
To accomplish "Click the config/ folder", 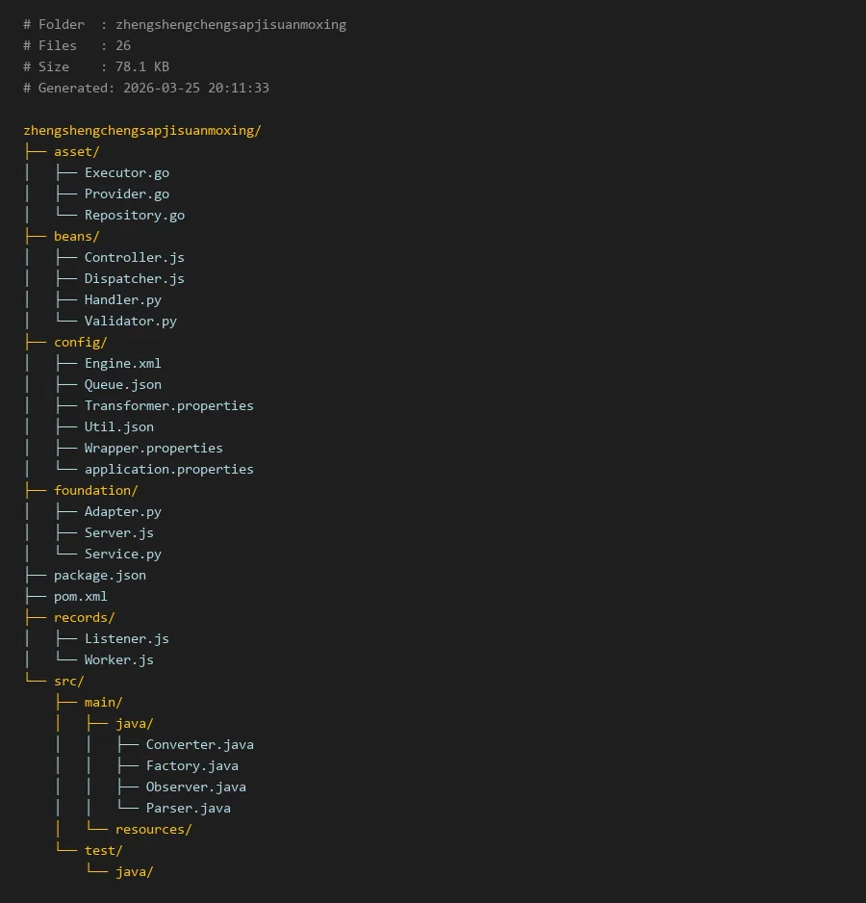I will 80,343.
